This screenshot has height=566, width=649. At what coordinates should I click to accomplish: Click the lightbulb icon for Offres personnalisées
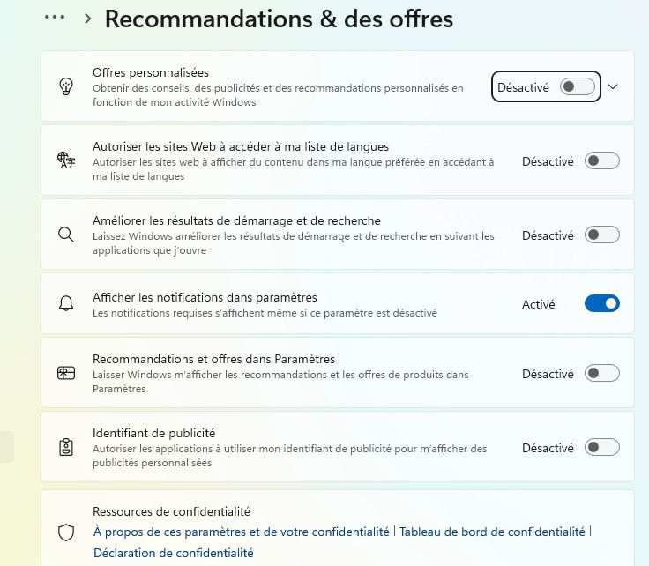click(x=66, y=86)
